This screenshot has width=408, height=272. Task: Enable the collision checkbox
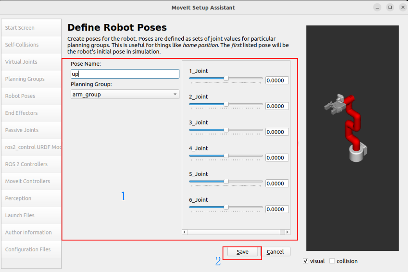[332, 261]
